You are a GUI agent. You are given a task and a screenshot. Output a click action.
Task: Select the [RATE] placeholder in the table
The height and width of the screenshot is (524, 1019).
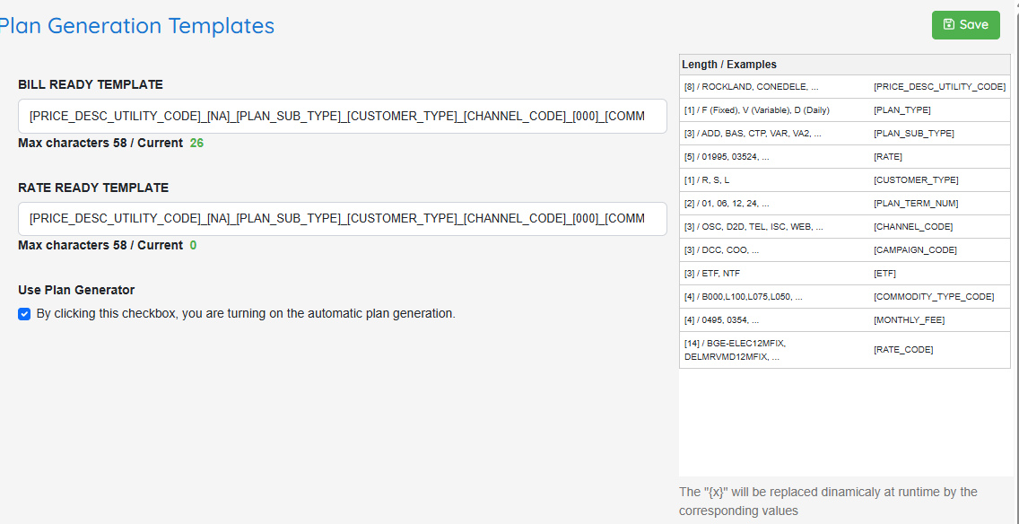point(940,157)
